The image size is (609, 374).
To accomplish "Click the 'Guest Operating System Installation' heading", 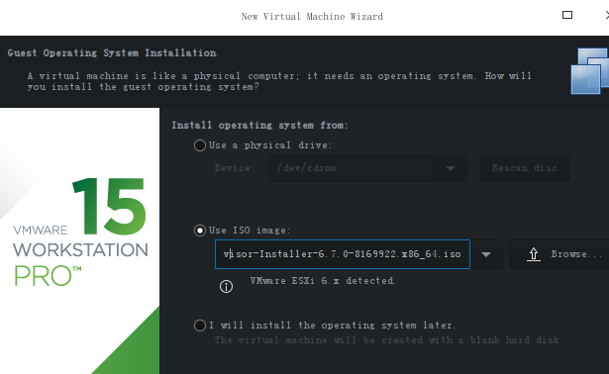I will point(112,53).
